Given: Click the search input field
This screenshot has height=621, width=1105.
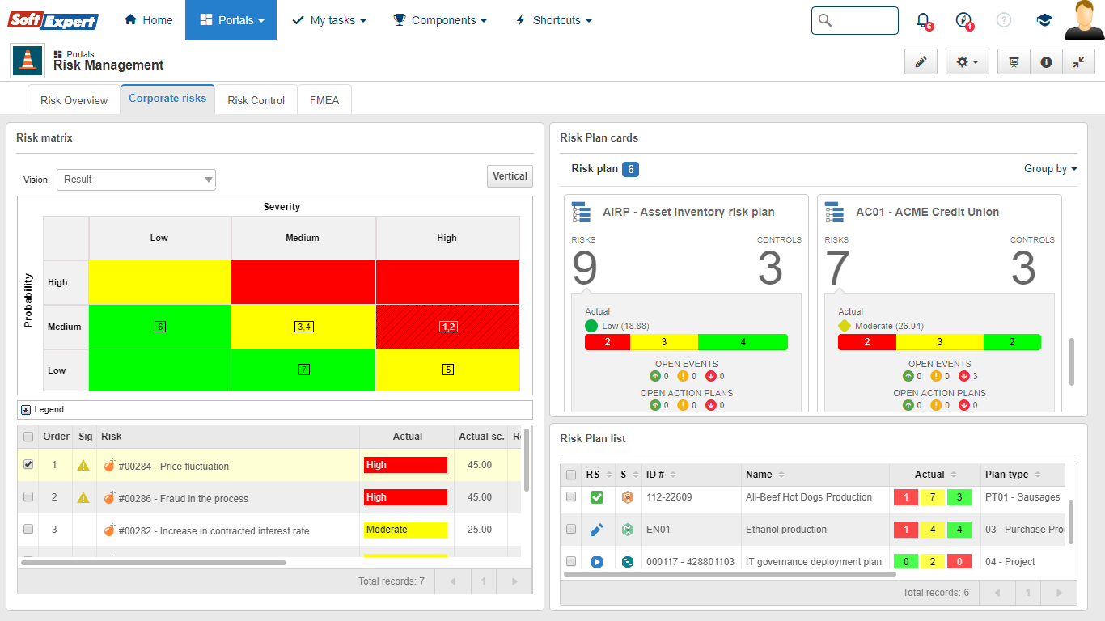Looking at the screenshot, I should (855, 20).
